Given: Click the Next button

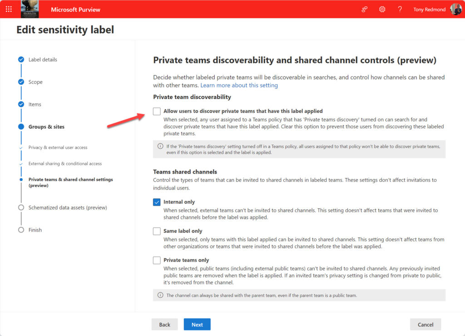Looking at the screenshot, I should click(x=197, y=325).
